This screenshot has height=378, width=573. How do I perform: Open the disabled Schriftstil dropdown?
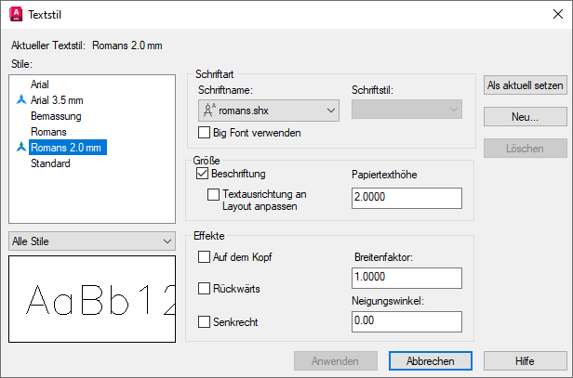406,110
